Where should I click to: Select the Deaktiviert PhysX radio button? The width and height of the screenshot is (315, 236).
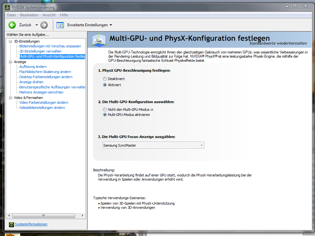tap(105, 79)
